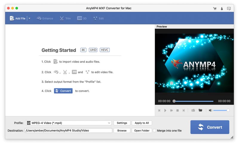Open the Enhance tool
The image size is (239, 145).
click(x=45, y=18)
